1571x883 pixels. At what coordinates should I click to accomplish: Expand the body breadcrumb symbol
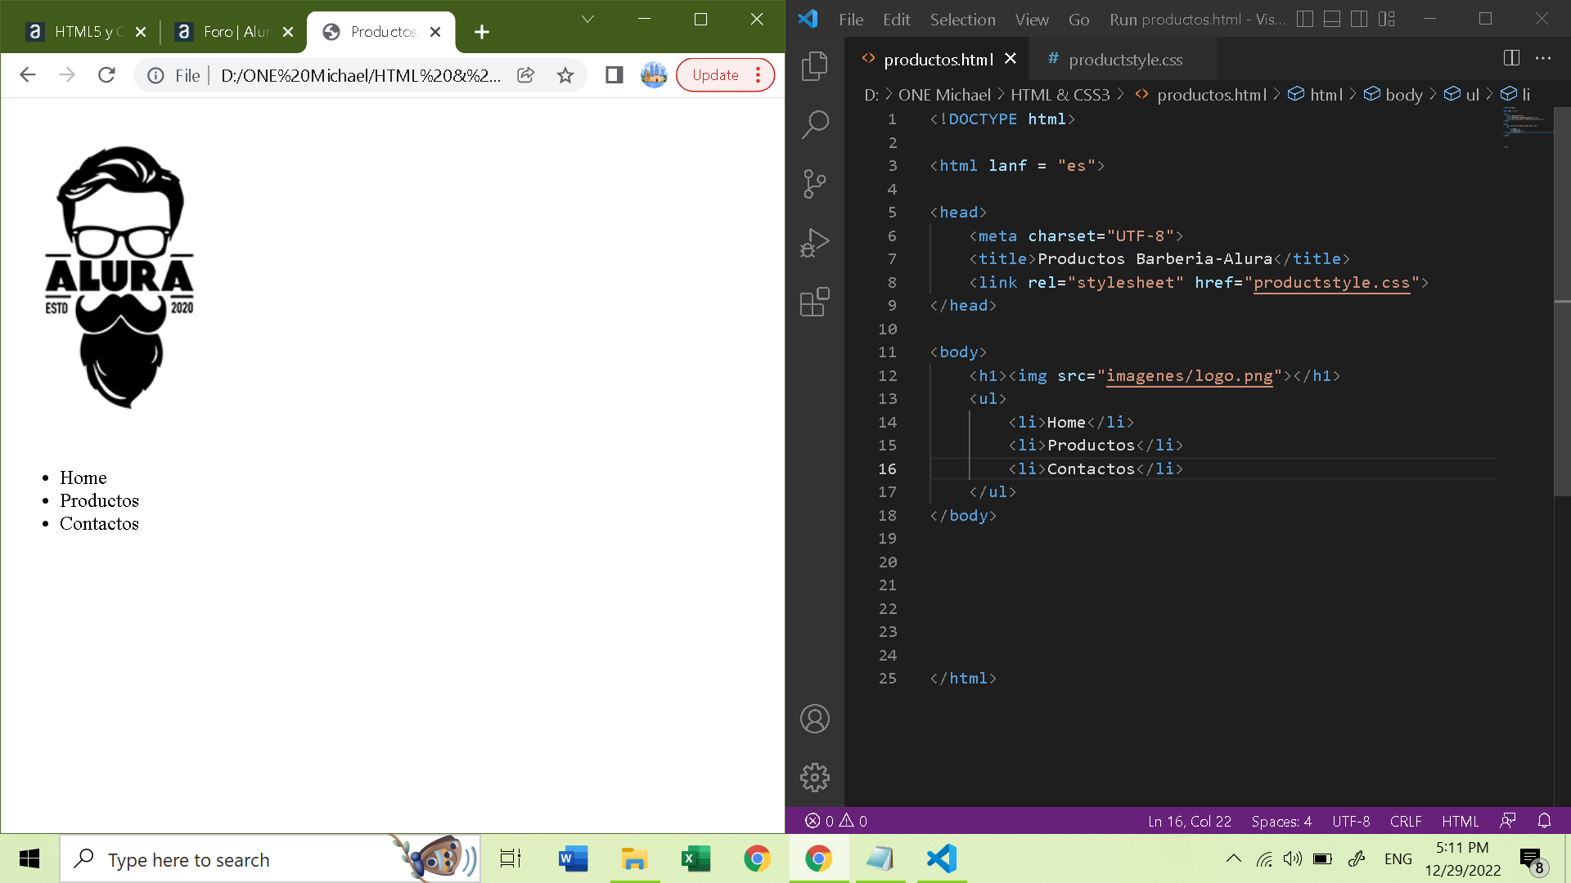click(1393, 95)
